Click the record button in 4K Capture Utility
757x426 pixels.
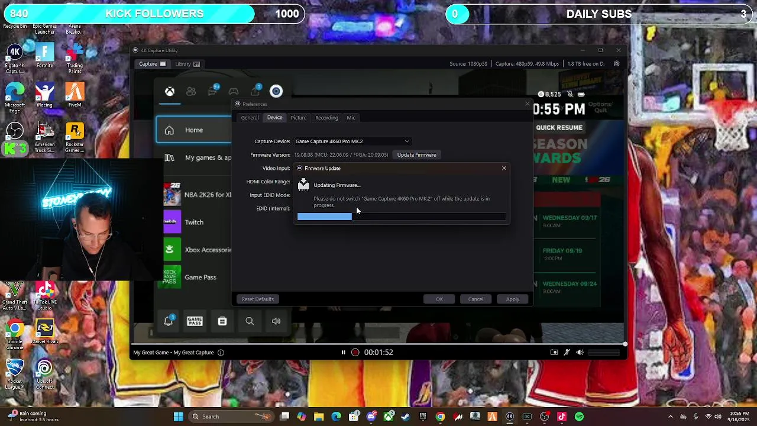[355, 353]
